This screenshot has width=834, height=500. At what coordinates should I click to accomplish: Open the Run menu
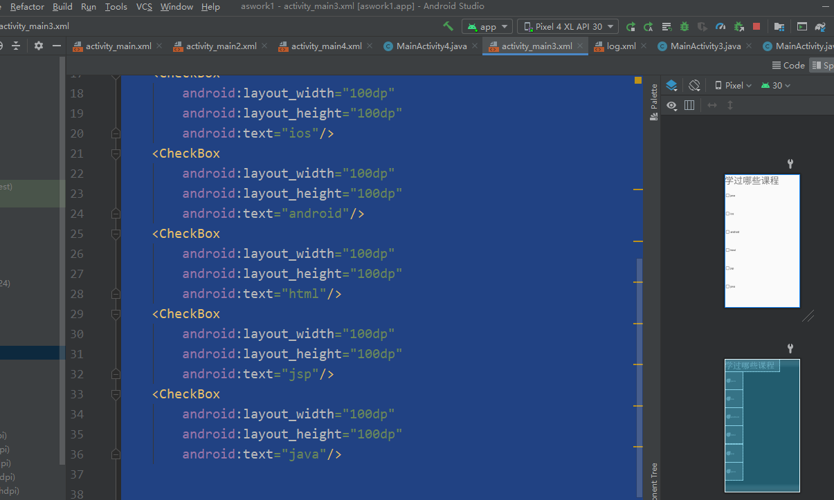pos(89,6)
